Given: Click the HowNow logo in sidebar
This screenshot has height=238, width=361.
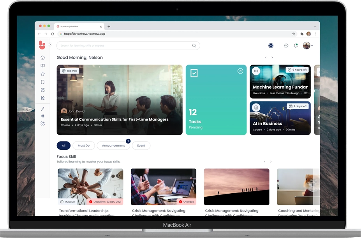Looking at the screenshot, I should (42, 45).
